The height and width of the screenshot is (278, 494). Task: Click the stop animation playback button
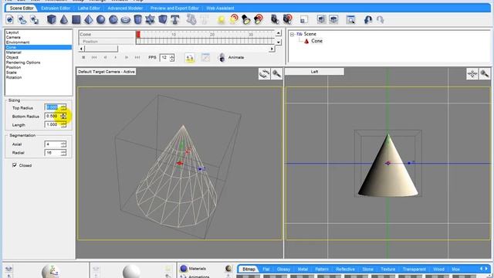83,57
